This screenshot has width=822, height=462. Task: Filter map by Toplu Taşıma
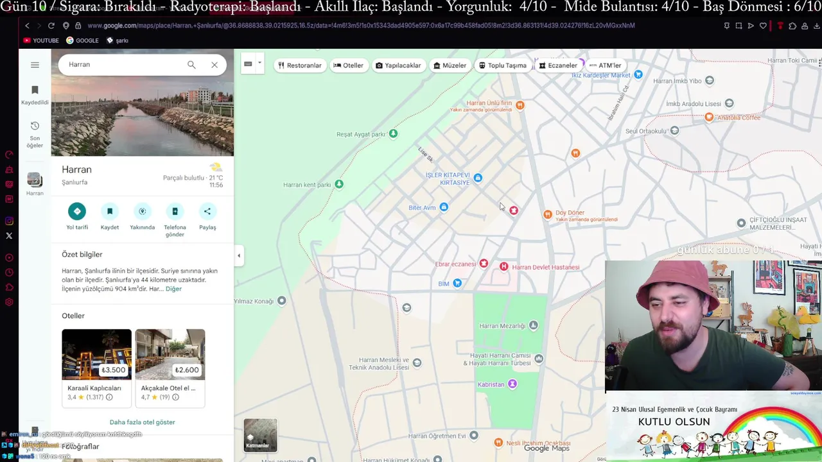pos(503,65)
